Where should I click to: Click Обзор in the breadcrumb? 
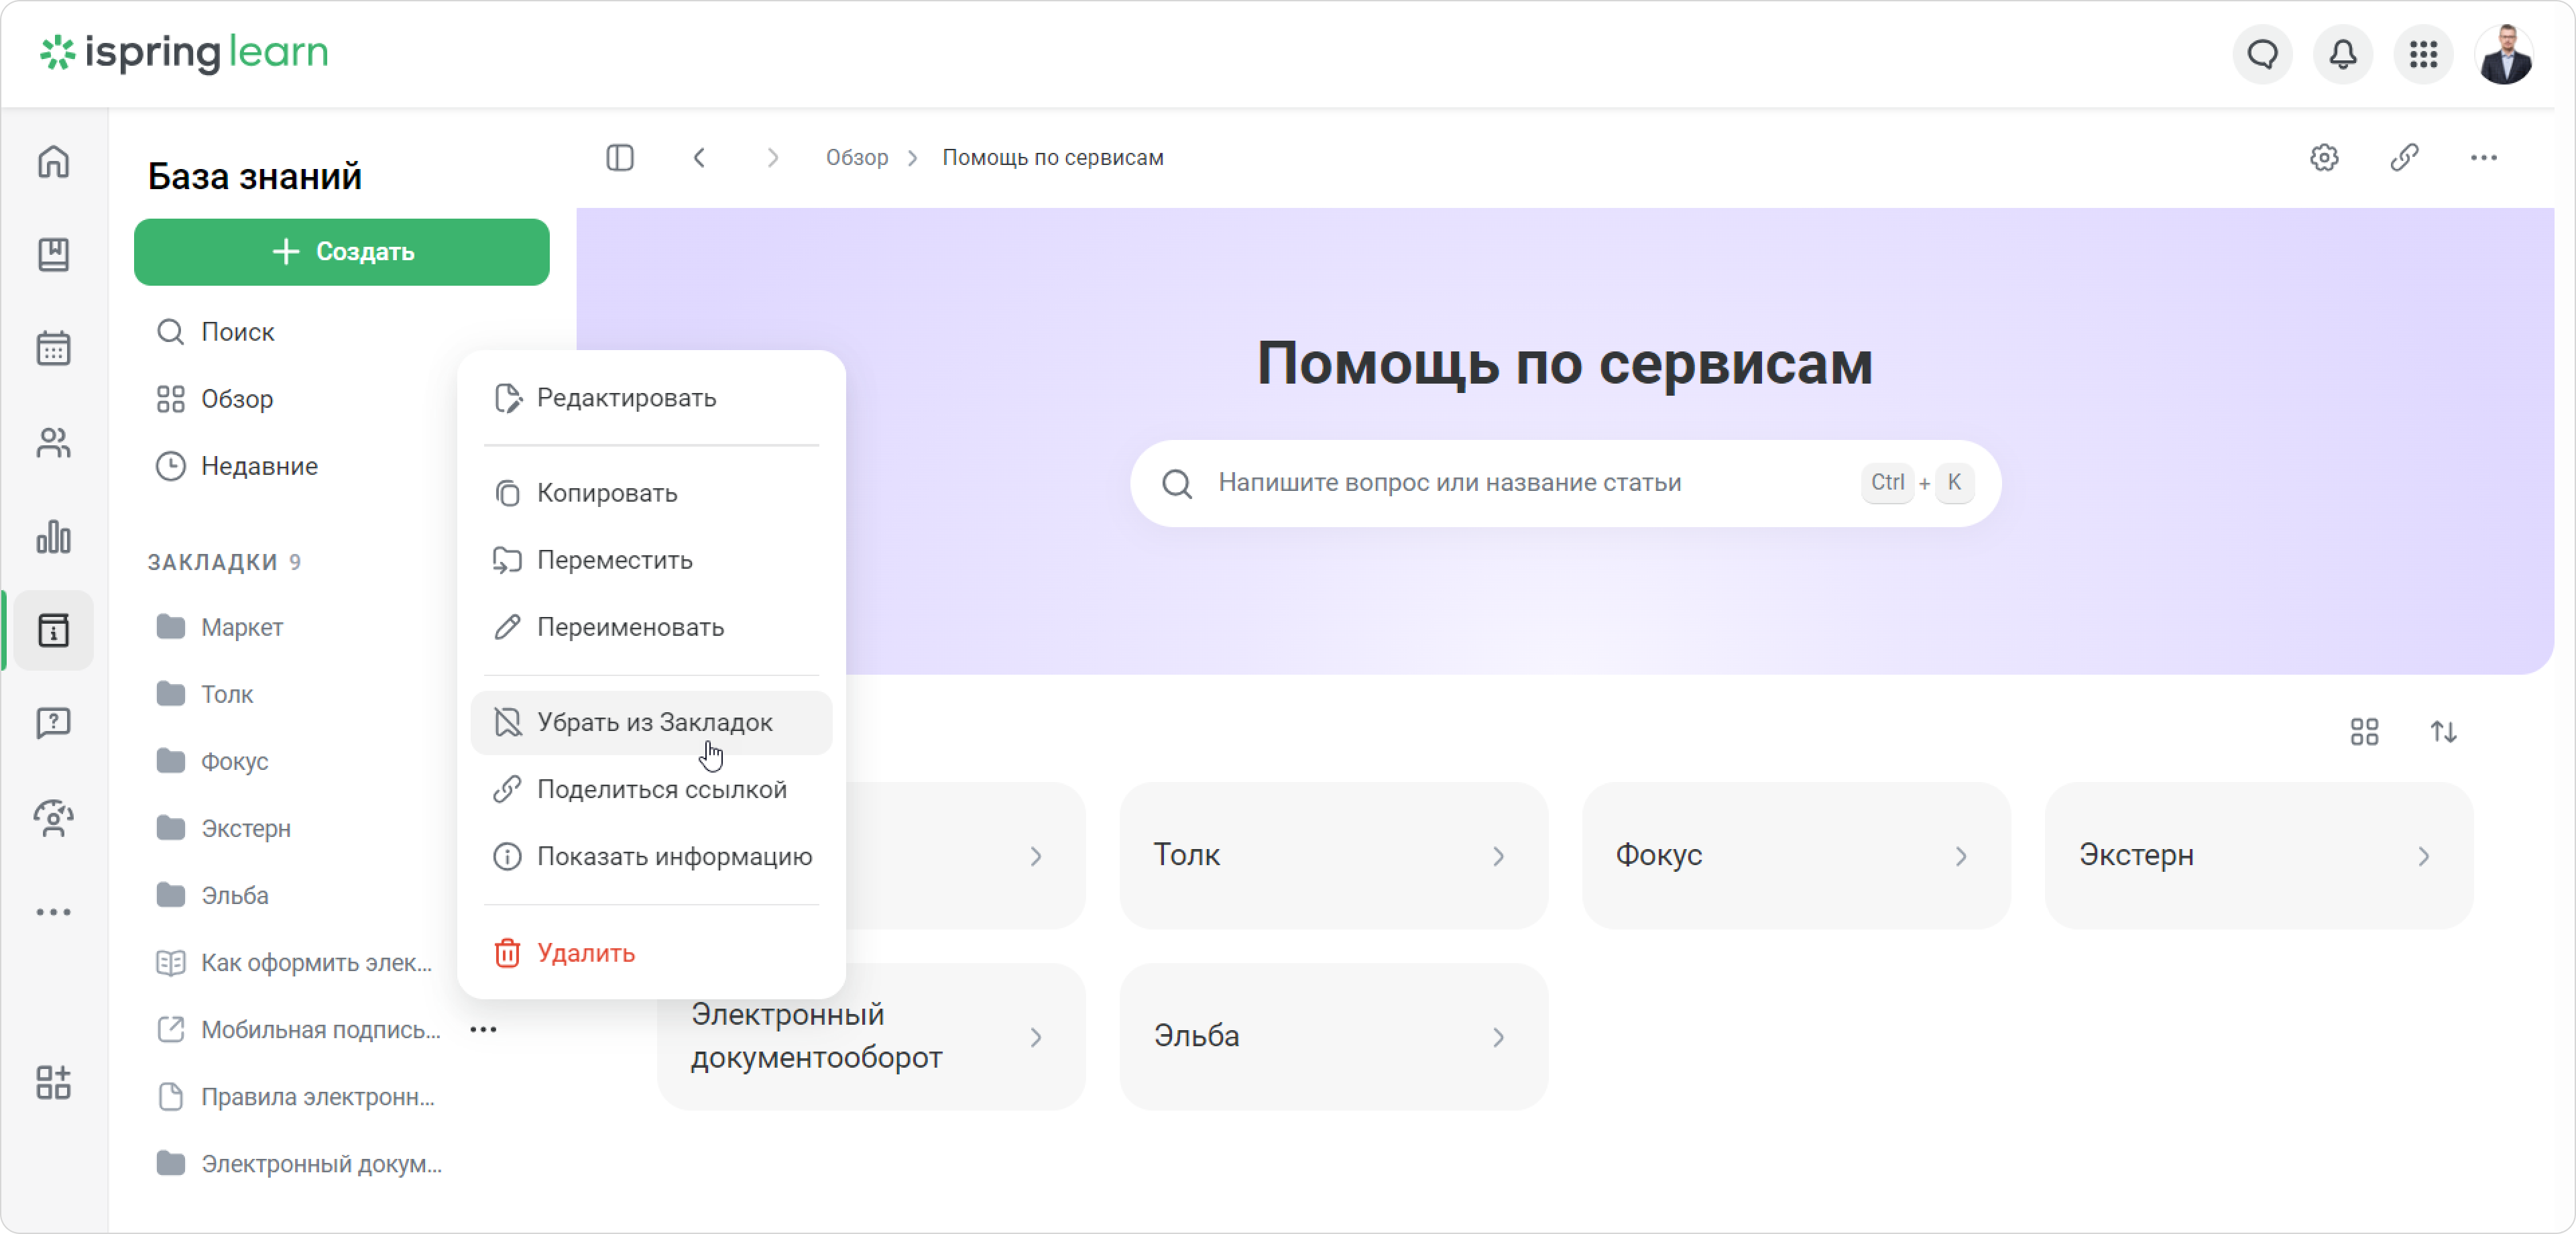(x=857, y=158)
